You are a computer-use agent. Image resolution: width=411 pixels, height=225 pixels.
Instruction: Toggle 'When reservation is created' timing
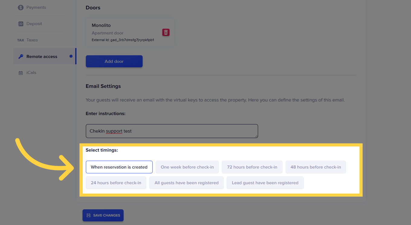click(x=119, y=167)
